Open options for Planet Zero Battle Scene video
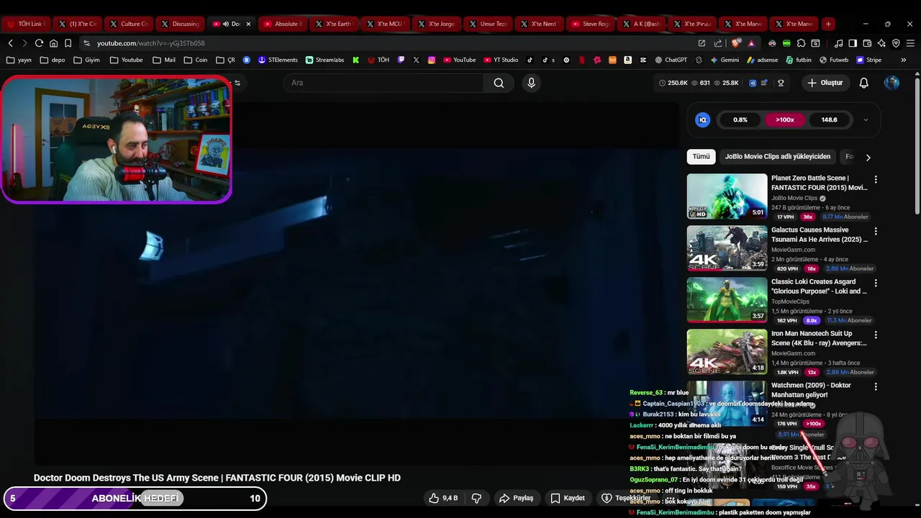Screen dimensions: 921x518 876,179
